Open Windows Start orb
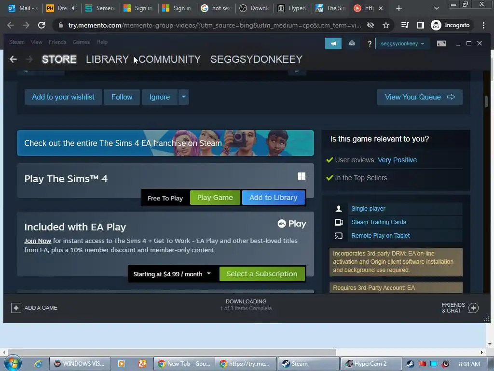 13,363
